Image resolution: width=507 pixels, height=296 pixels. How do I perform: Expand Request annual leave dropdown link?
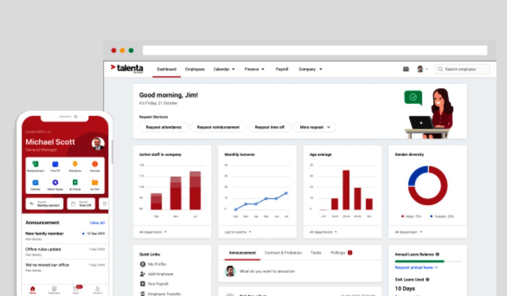[x=416, y=268]
